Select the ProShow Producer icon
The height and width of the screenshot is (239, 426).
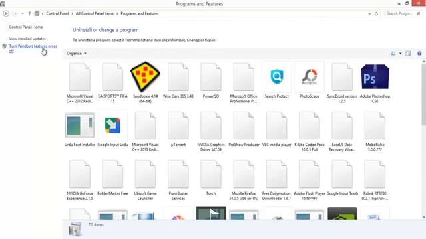click(244, 125)
